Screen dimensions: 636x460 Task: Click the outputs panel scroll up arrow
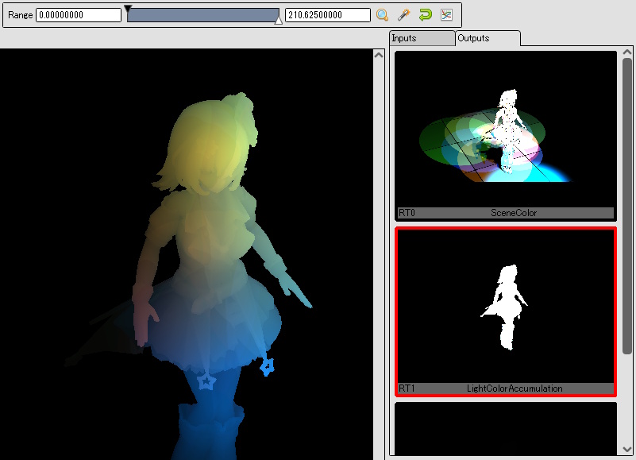pos(627,52)
